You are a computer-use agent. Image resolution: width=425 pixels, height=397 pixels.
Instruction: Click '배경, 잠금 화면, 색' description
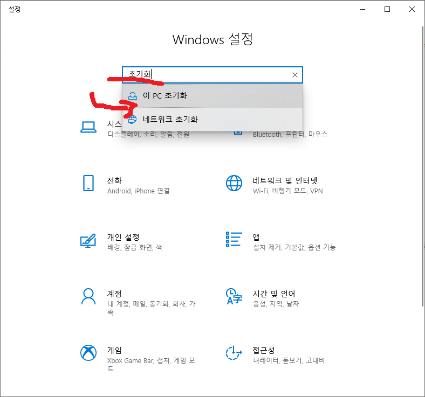[135, 247]
